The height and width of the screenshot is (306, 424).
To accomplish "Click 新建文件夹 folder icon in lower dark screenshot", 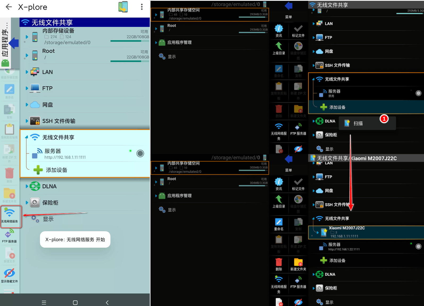I will point(298,262).
